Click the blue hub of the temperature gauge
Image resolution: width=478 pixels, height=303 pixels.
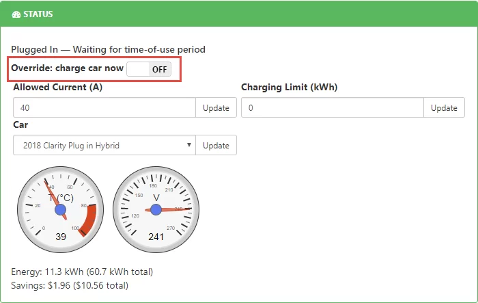(x=60, y=209)
